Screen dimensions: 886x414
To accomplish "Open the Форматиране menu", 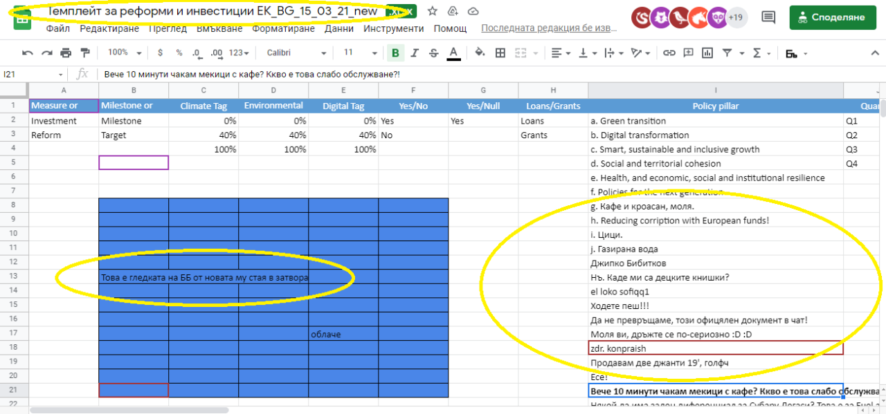I will coord(283,28).
